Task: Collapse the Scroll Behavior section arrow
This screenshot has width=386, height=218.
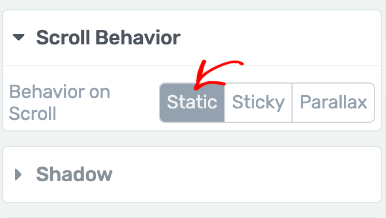Action: [18, 37]
